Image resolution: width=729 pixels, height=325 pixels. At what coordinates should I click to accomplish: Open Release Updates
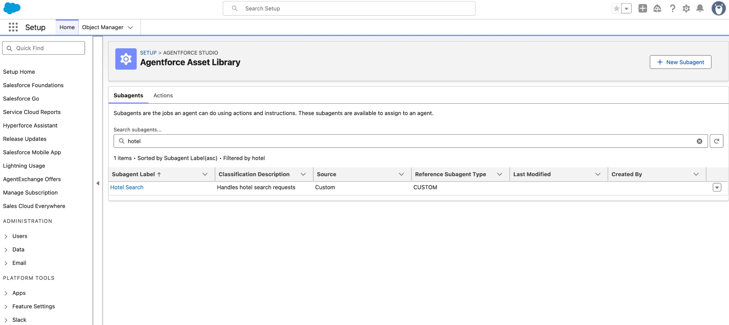[25, 139]
